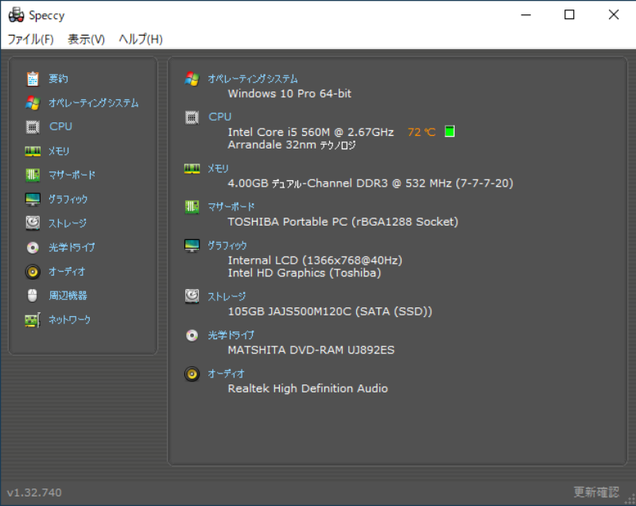Select オペレーティングシステム in the left sidebar
Image resolution: width=636 pixels, height=506 pixels.
93,102
